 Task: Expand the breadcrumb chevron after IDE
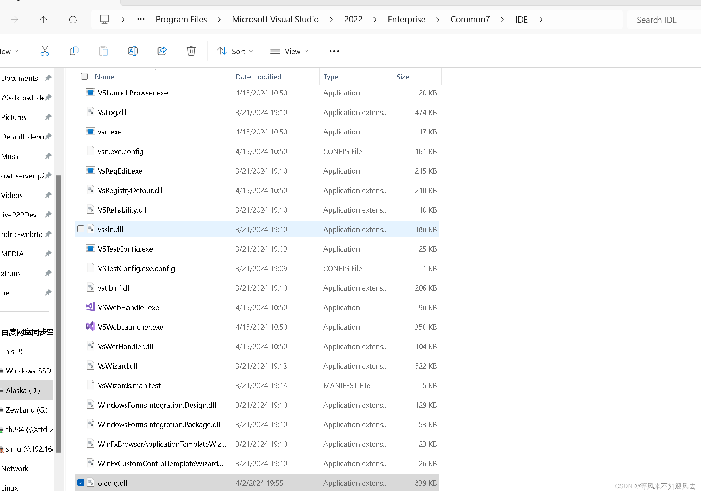(541, 20)
